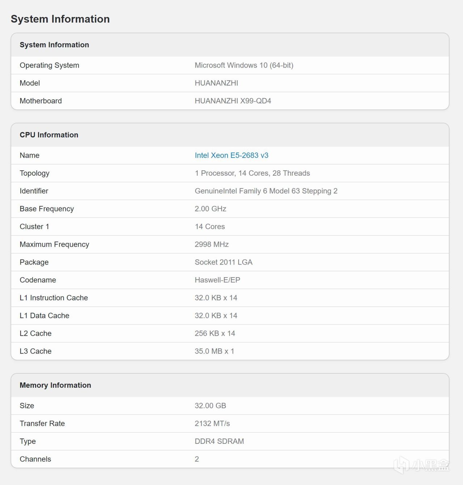
Task: Click the L3 Cache 35.0 MB x 1 value
Action: coord(214,351)
